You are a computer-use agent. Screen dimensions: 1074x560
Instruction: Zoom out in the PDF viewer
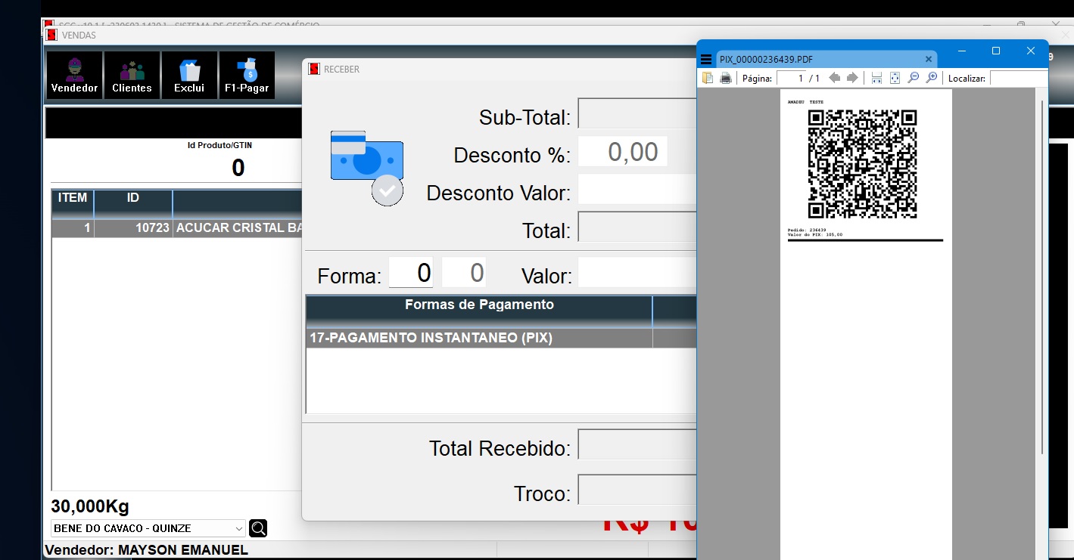pyautogui.click(x=914, y=78)
